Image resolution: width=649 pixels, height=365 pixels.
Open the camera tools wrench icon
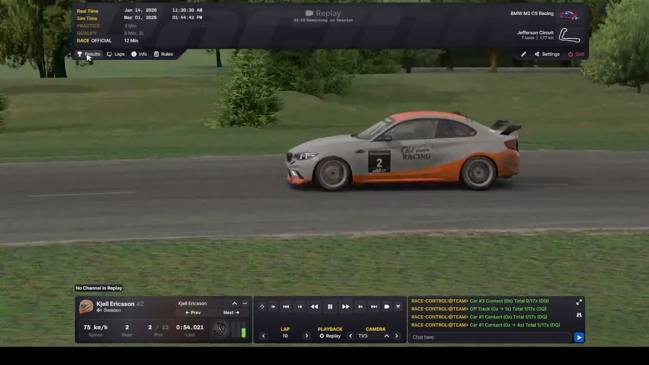[398, 307]
